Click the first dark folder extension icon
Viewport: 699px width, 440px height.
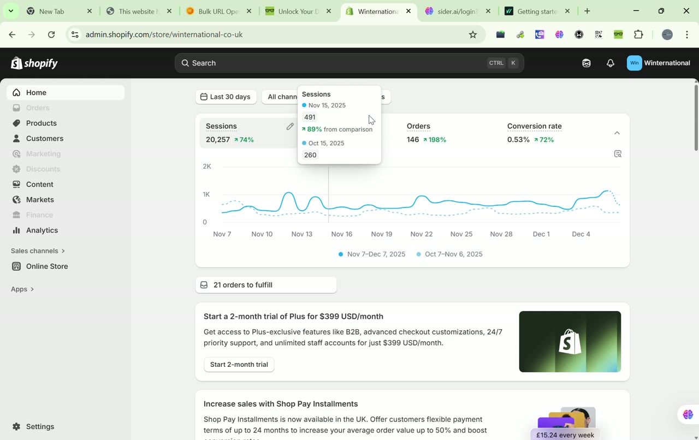[x=500, y=35]
